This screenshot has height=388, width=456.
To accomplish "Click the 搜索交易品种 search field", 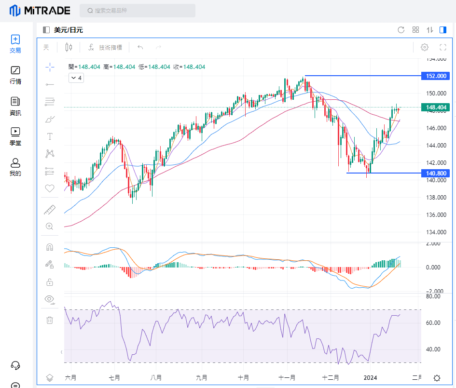I will point(138,11).
